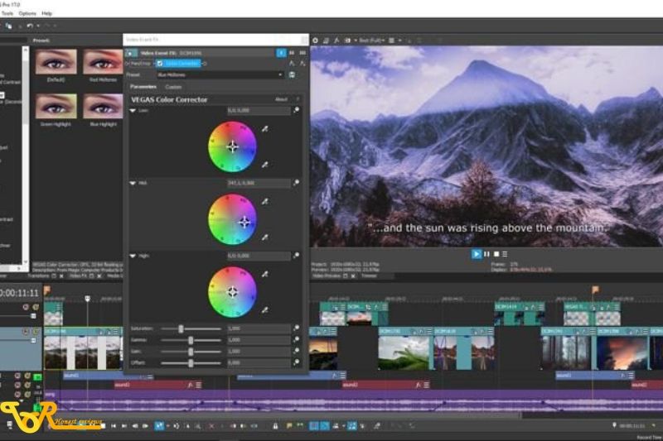The height and width of the screenshot is (441, 663).
Task: Animate the Offset parameter
Action: pos(297,362)
